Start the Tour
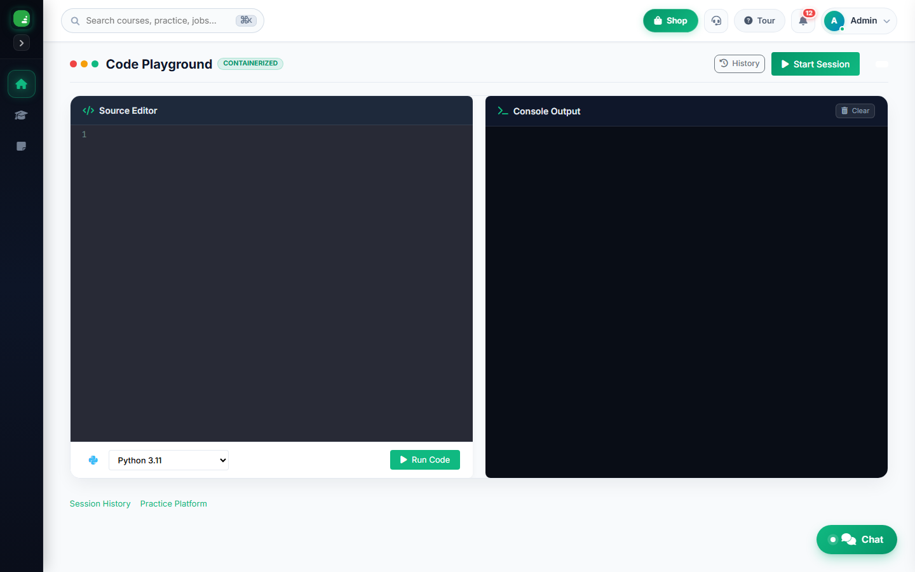This screenshot has width=915, height=572. [x=759, y=20]
